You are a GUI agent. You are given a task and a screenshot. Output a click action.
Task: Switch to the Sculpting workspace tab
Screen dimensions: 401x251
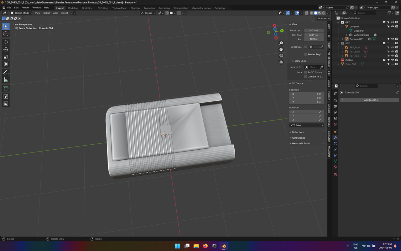pyautogui.click(x=87, y=8)
